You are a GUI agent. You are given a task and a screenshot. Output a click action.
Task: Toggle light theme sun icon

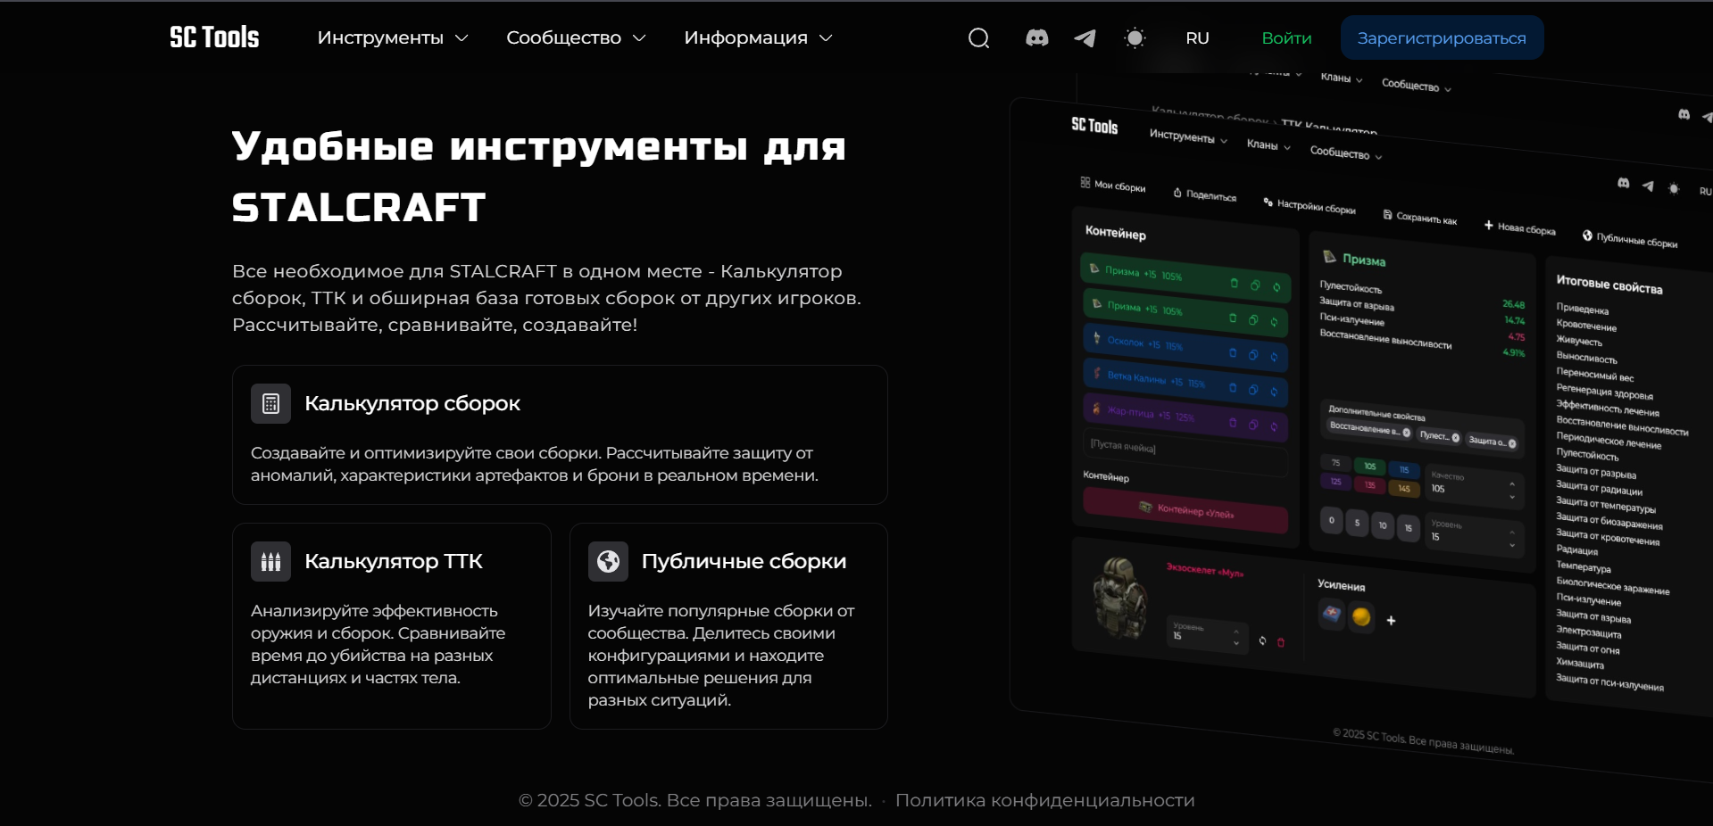[x=1135, y=38]
